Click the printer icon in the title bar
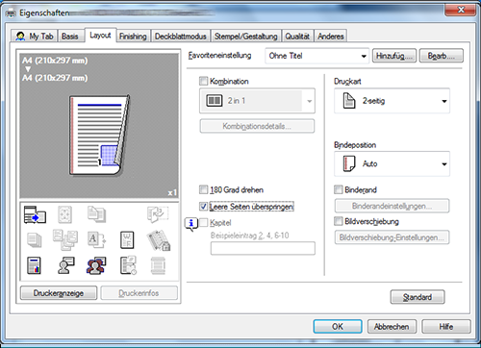The width and height of the screenshot is (481, 348). [11, 13]
